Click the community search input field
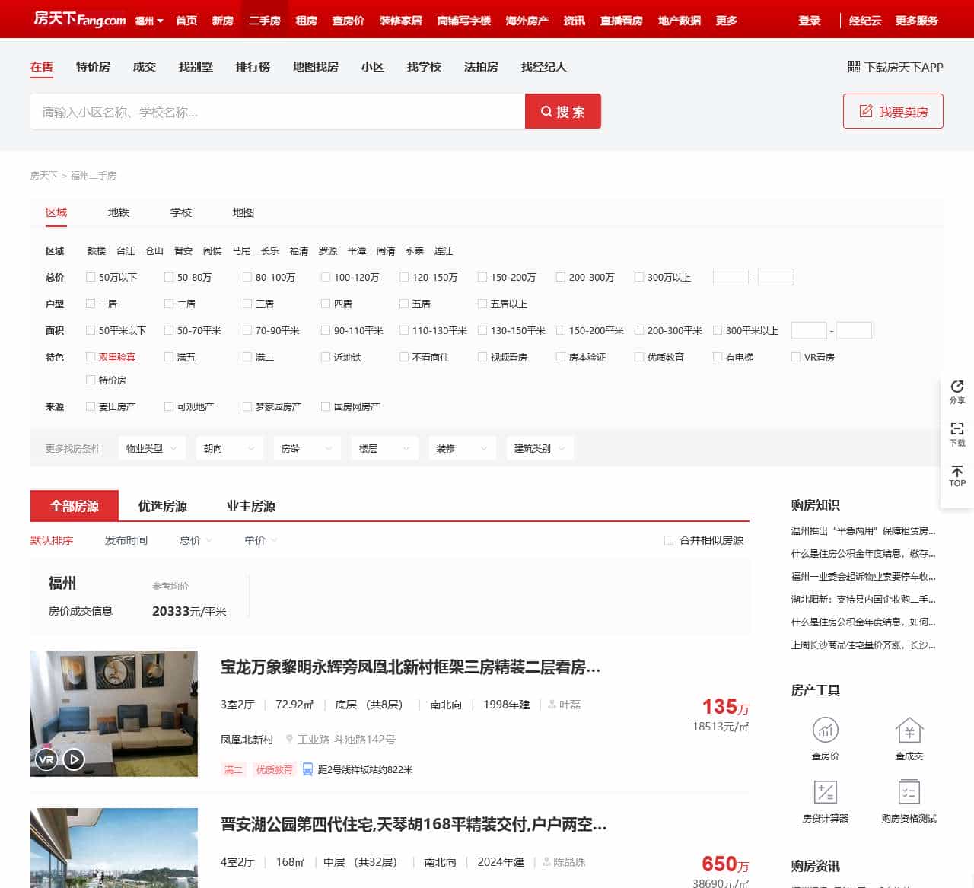The height and width of the screenshot is (888, 974). 278,111
